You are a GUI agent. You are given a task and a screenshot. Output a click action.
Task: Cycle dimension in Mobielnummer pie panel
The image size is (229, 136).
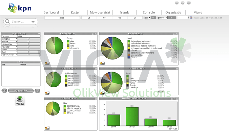coord(47,93)
